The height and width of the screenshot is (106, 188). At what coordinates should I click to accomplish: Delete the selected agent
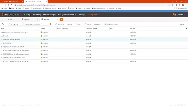[x=97, y=24]
